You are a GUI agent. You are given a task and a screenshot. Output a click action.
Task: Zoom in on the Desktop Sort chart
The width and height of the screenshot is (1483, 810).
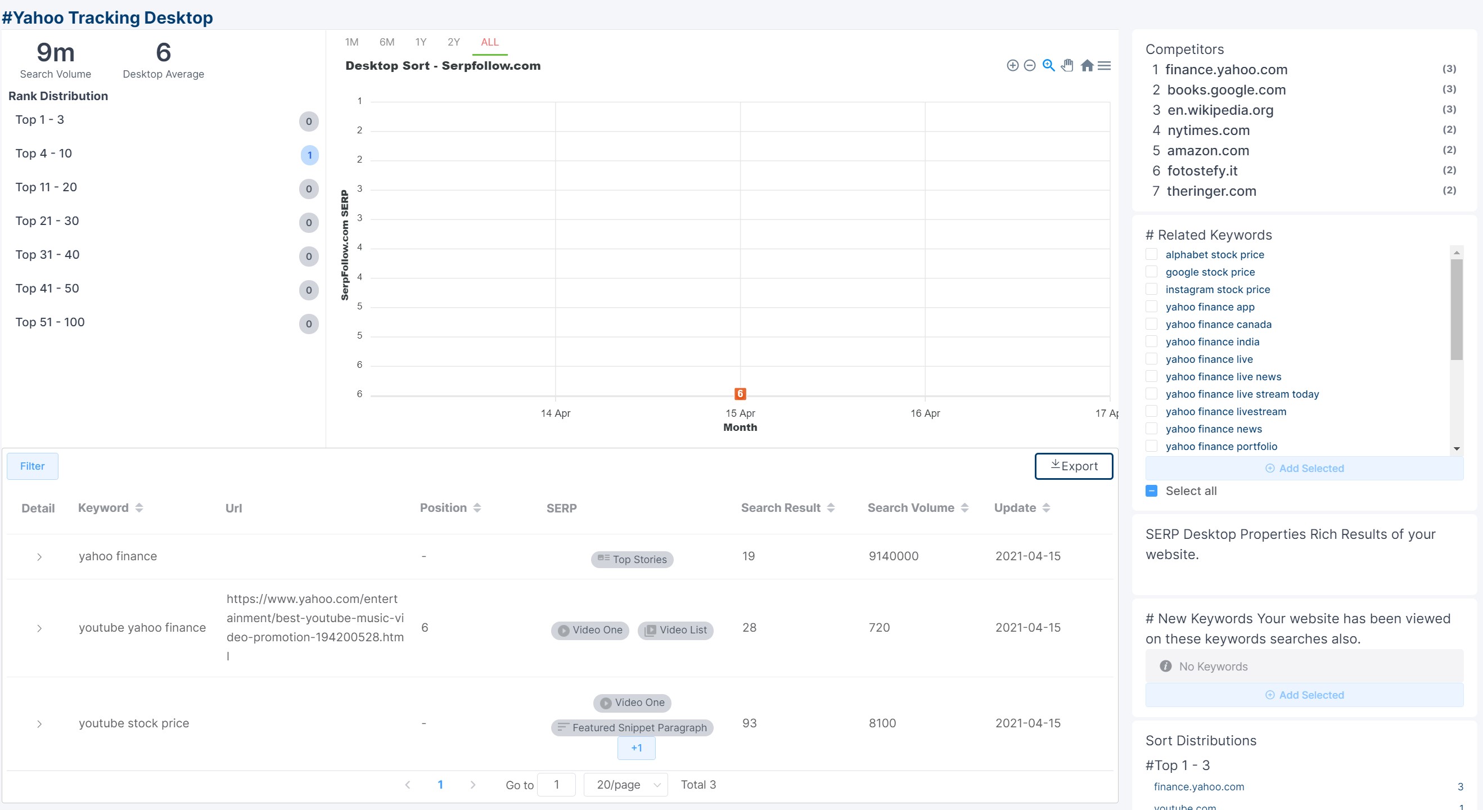(x=1013, y=66)
